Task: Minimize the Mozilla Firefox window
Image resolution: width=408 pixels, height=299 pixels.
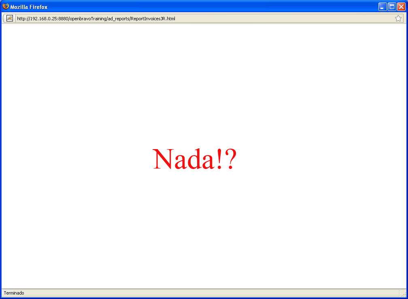Action: [x=382, y=6]
